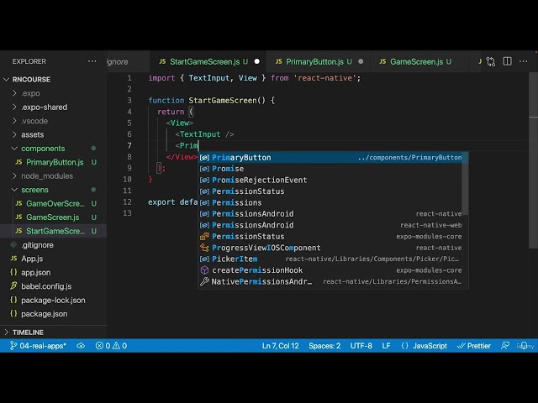Choose ProgressViewIOSComponent from suggestions
The height and width of the screenshot is (403, 538).
pos(266,248)
